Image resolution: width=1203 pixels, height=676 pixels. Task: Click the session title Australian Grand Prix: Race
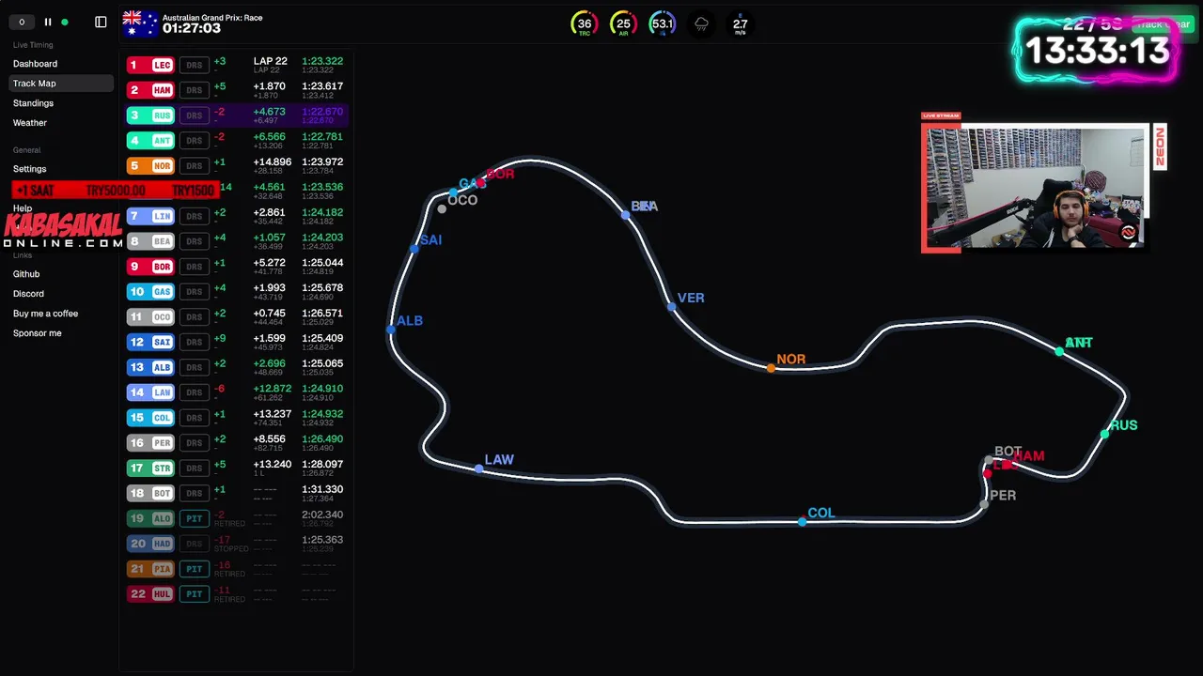point(212,18)
